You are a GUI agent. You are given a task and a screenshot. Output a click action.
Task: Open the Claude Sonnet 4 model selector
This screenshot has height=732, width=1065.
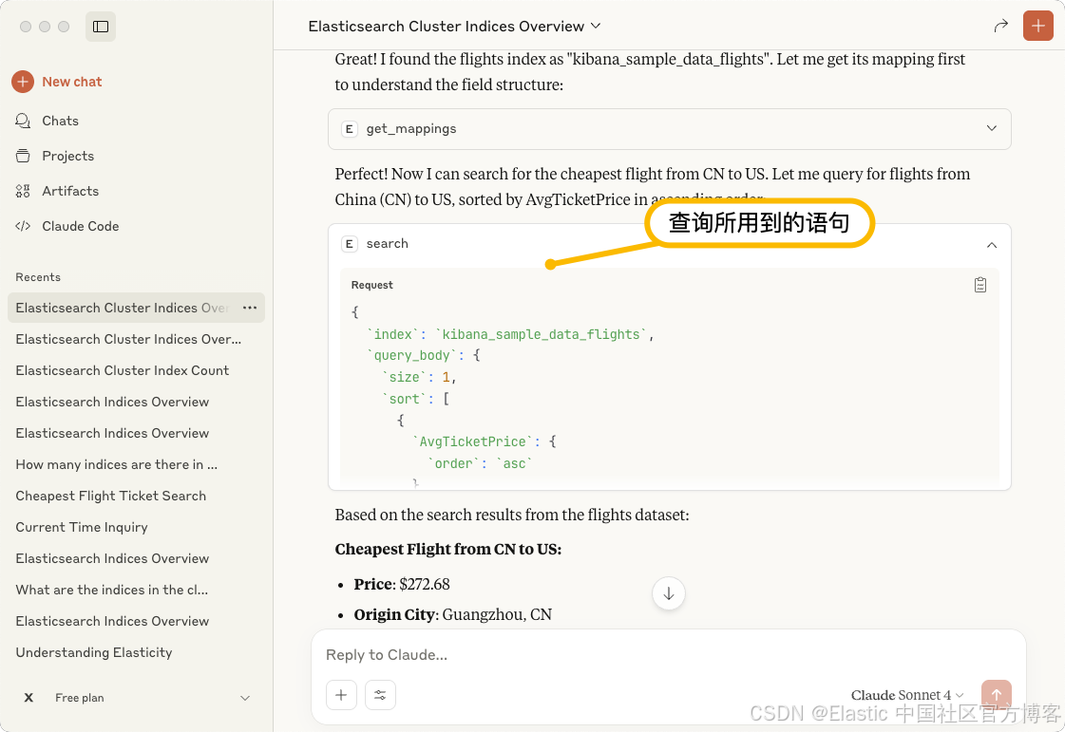(x=906, y=695)
